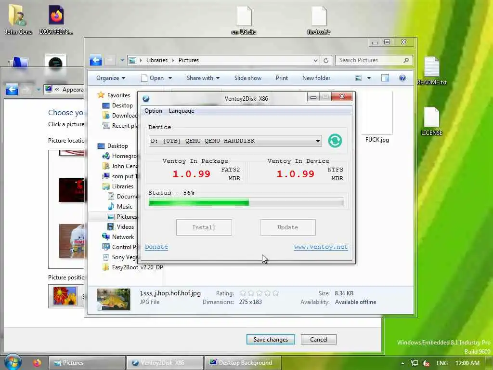Select the Documents library
493x370 pixels.
pos(123,197)
